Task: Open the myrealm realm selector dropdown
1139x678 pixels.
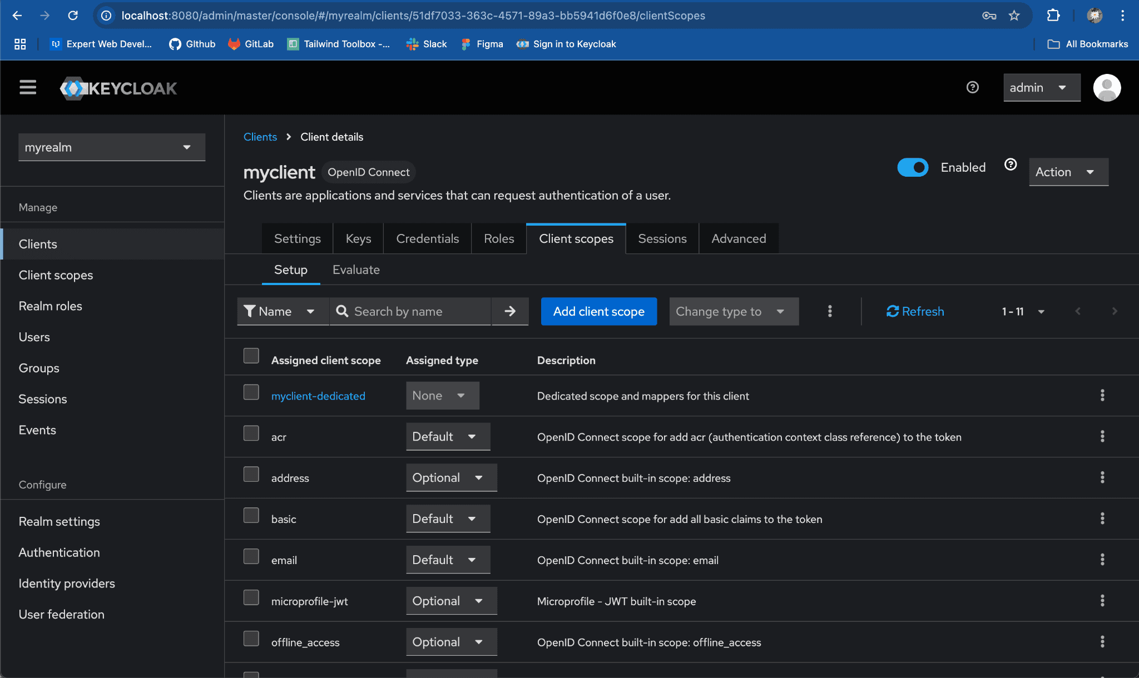Action: [112, 147]
